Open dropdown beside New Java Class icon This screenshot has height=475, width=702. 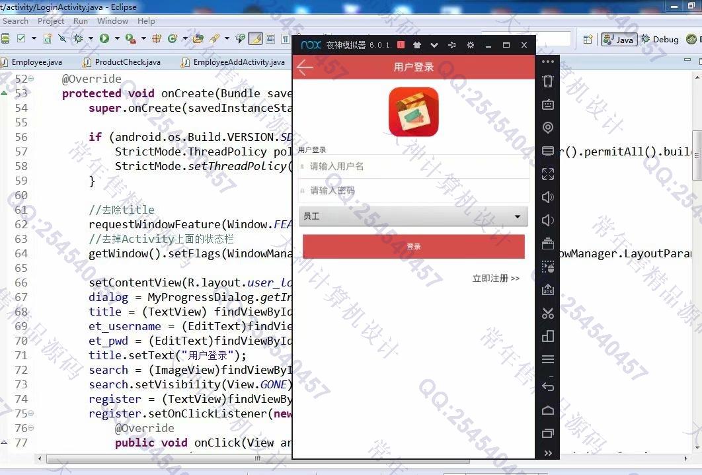click(x=185, y=38)
